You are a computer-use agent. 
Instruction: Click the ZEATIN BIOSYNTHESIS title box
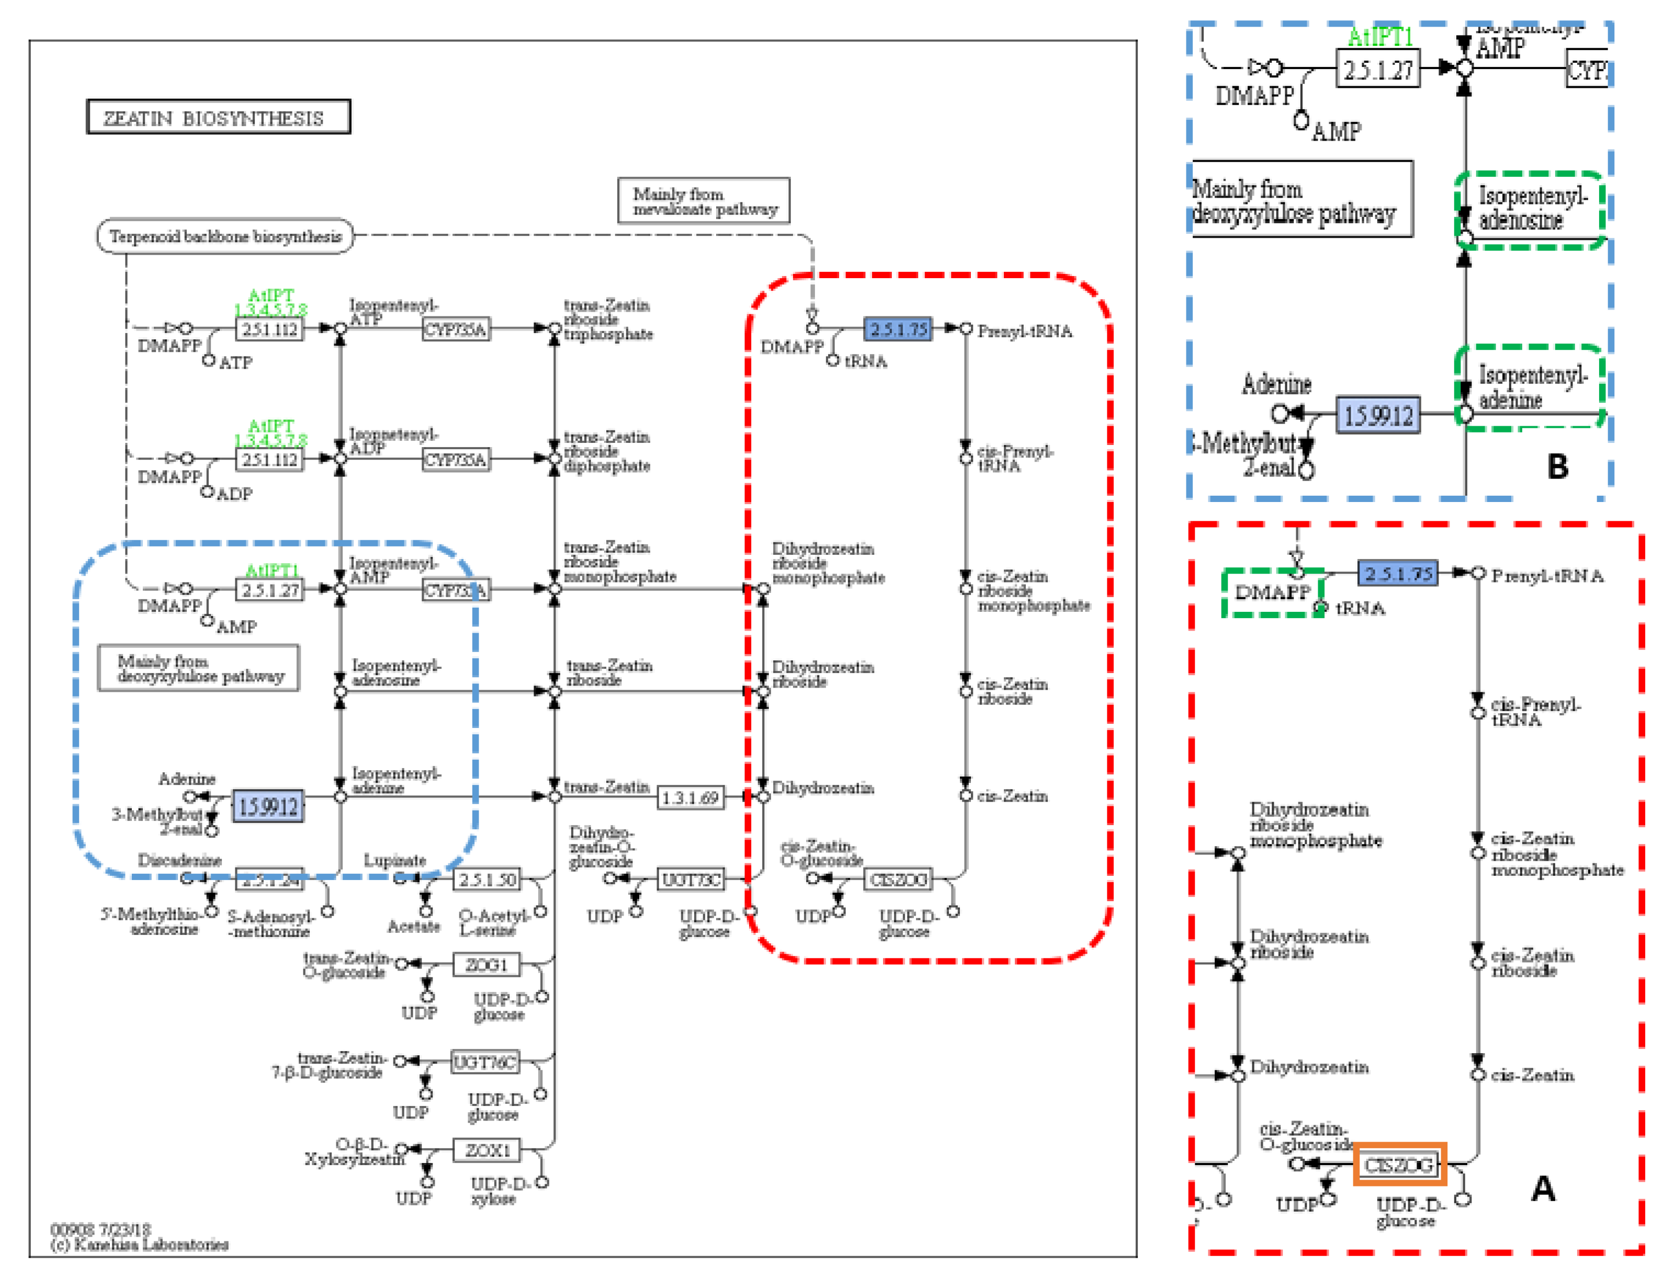pyautogui.click(x=219, y=117)
